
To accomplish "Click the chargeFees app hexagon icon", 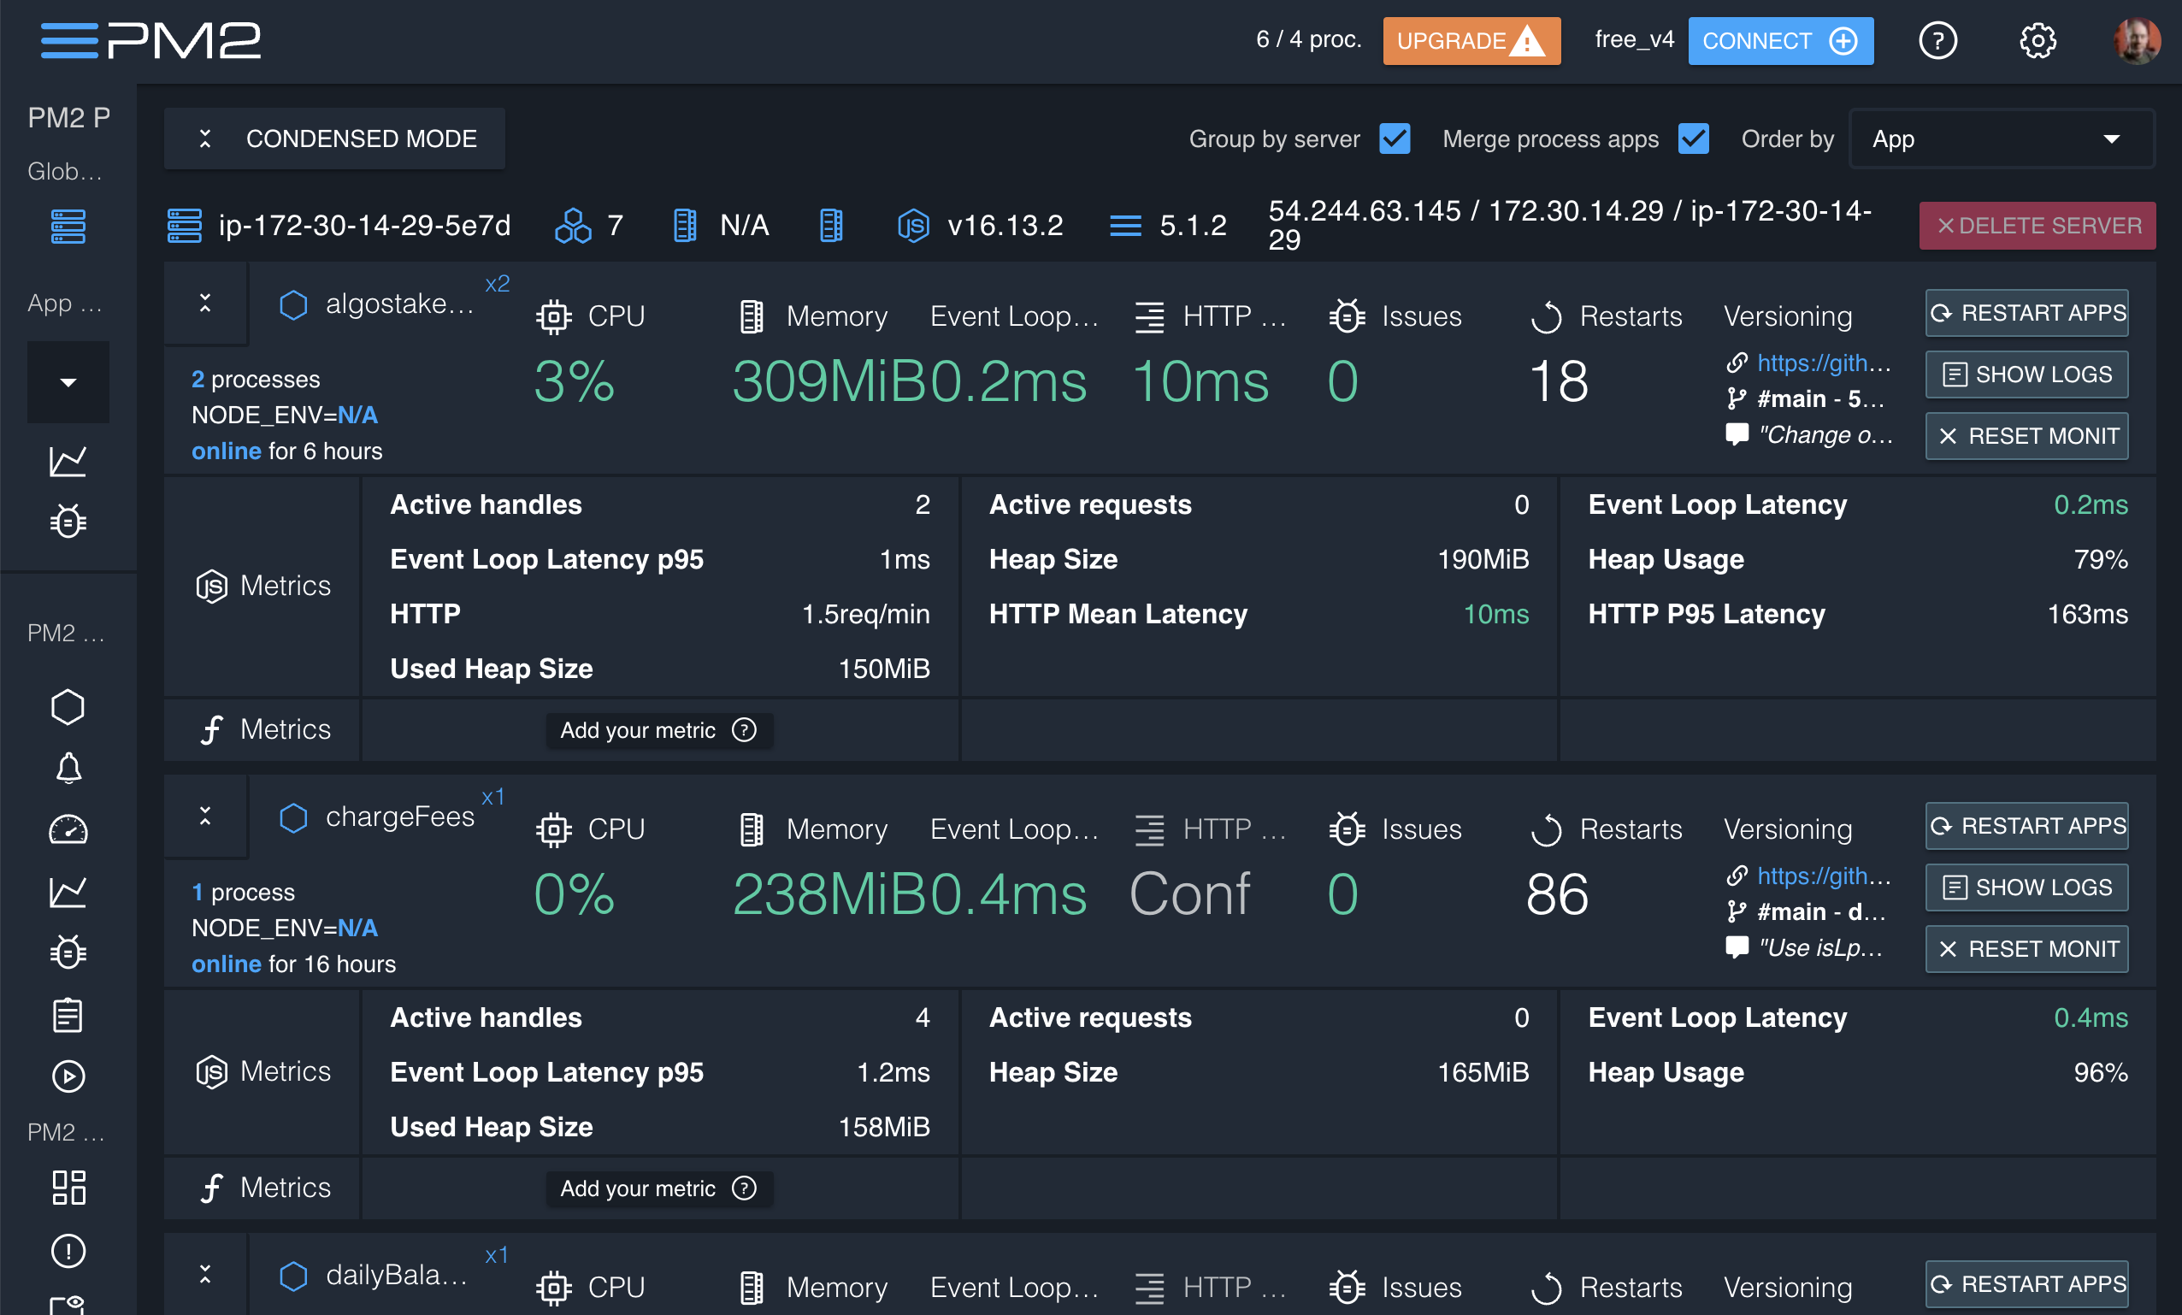I will tap(293, 817).
